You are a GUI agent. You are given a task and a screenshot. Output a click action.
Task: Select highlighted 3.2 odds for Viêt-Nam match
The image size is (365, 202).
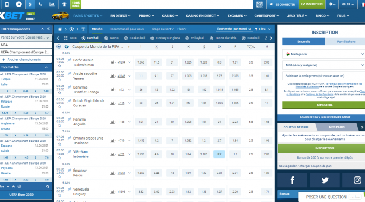pos(219,154)
